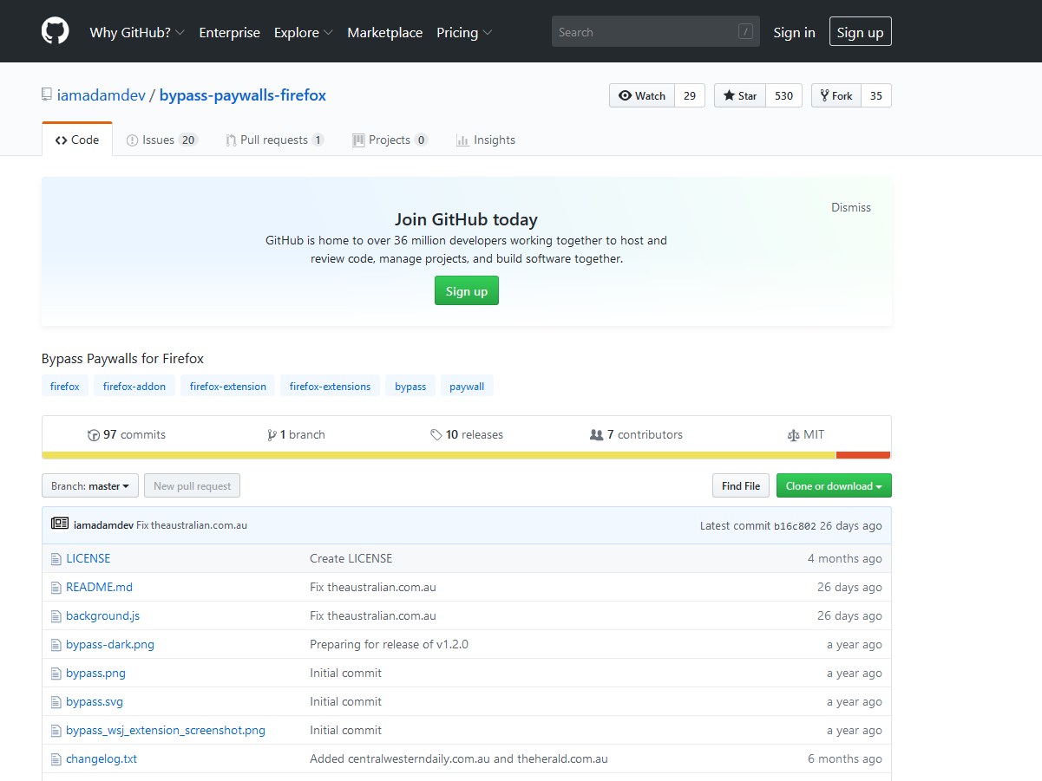The height and width of the screenshot is (781, 1042).
Task: Click the Sign up button in header
Action: click(860, 32)
